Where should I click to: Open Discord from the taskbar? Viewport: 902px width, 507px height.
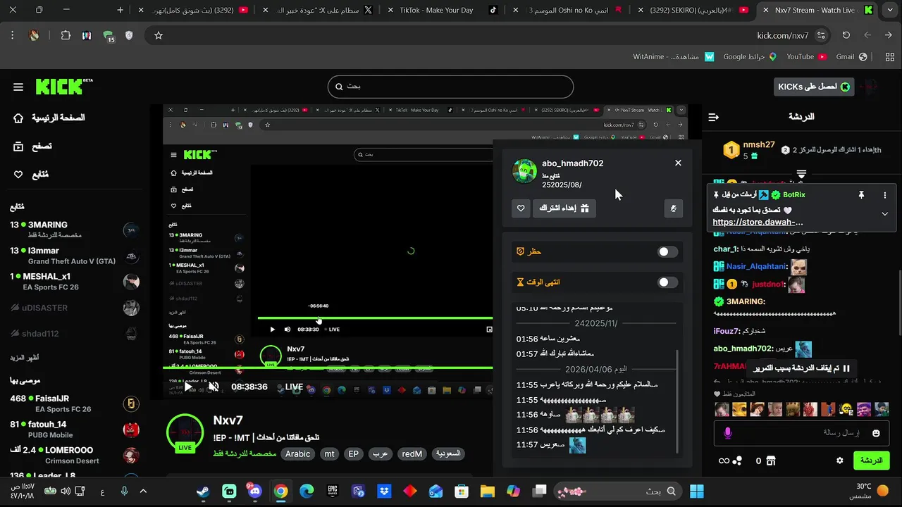click(255, 491)
